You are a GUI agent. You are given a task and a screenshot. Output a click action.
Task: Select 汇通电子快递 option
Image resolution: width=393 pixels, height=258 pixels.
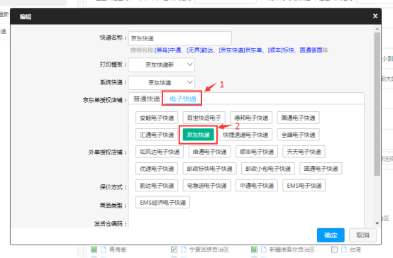157,135
